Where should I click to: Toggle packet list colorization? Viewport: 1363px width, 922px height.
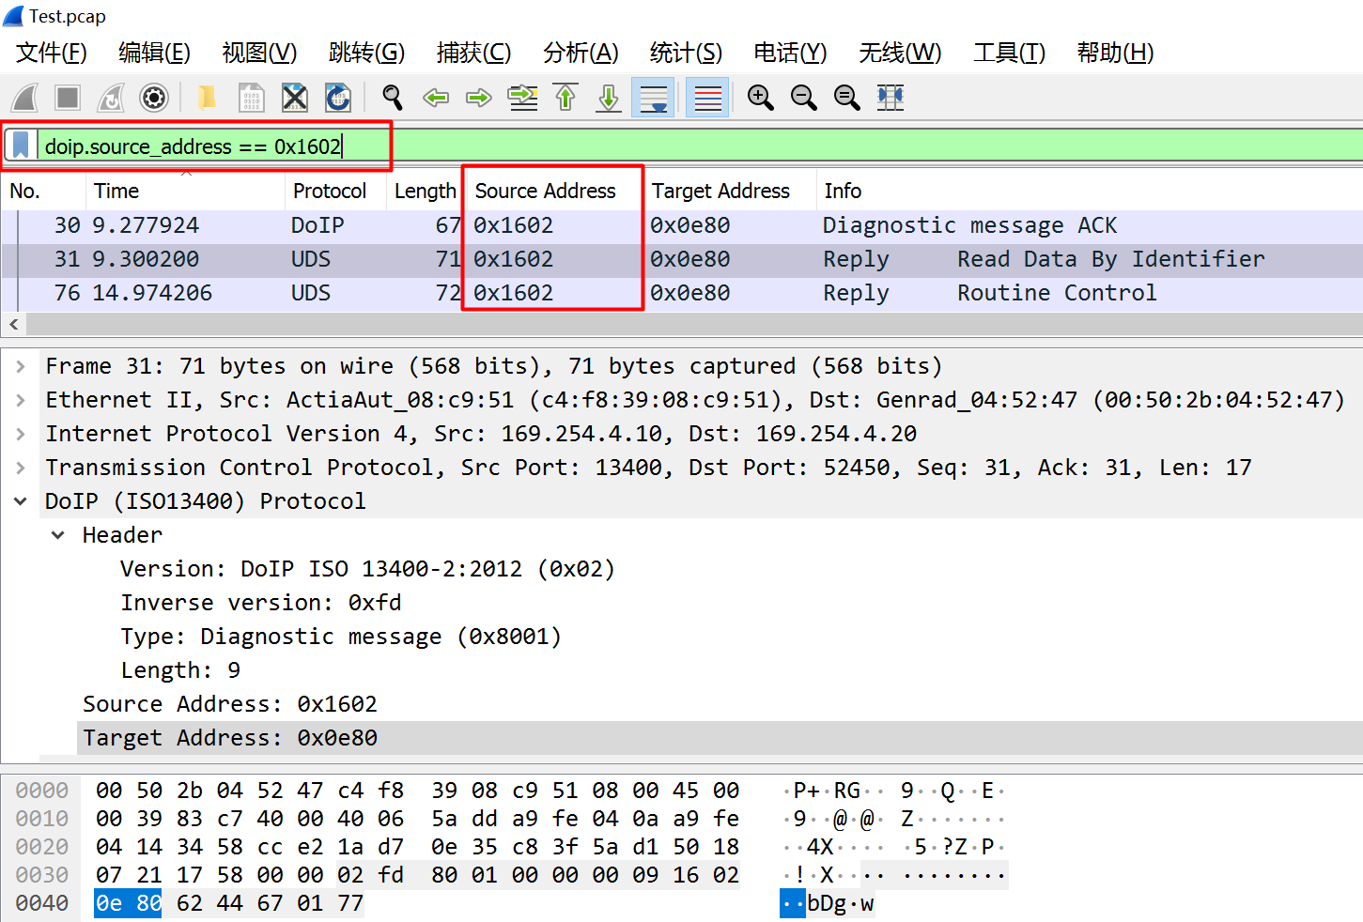(x=706, y=97)
